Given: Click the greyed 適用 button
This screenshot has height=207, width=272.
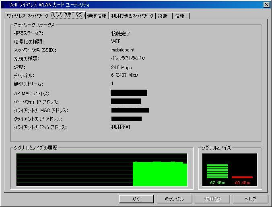Looking at the screenshot, I should 212,199.
